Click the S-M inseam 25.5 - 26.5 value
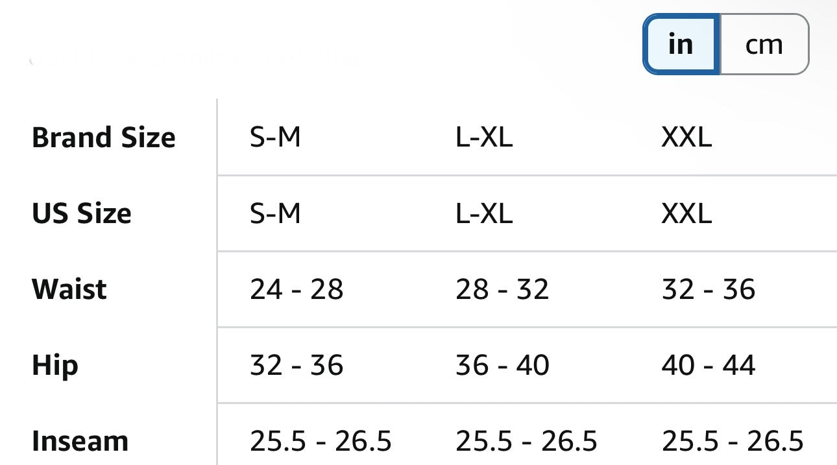This screenshot has height=465, width=837. tap(321, 441)
